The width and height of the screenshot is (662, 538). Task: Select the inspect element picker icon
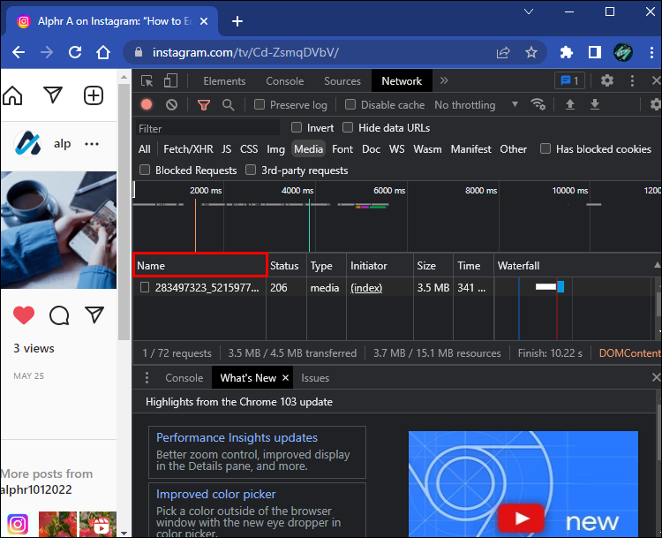[x=147, y=80]
